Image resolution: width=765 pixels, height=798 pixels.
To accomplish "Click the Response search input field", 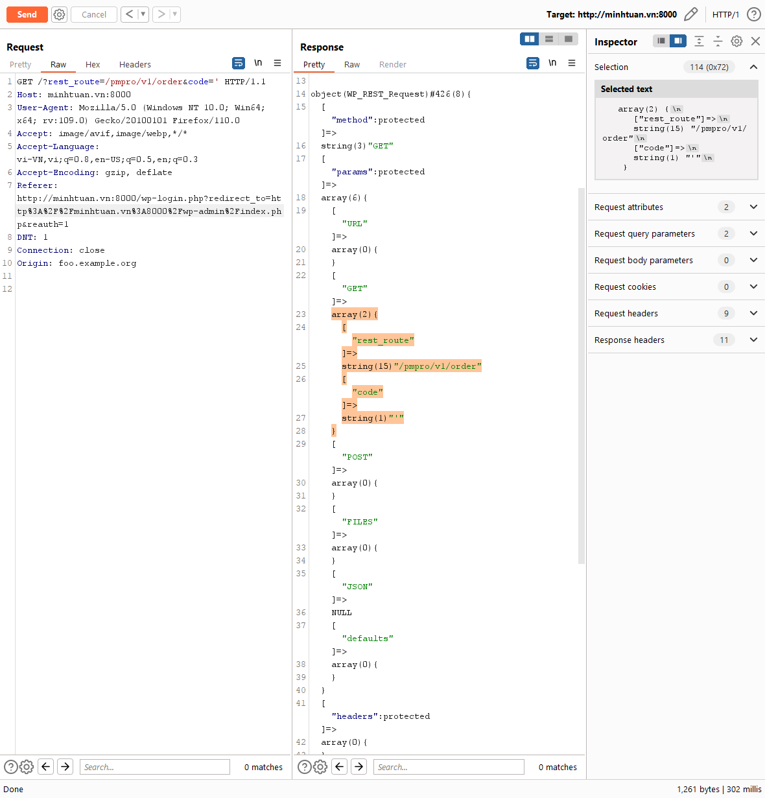I will point(449,767).
